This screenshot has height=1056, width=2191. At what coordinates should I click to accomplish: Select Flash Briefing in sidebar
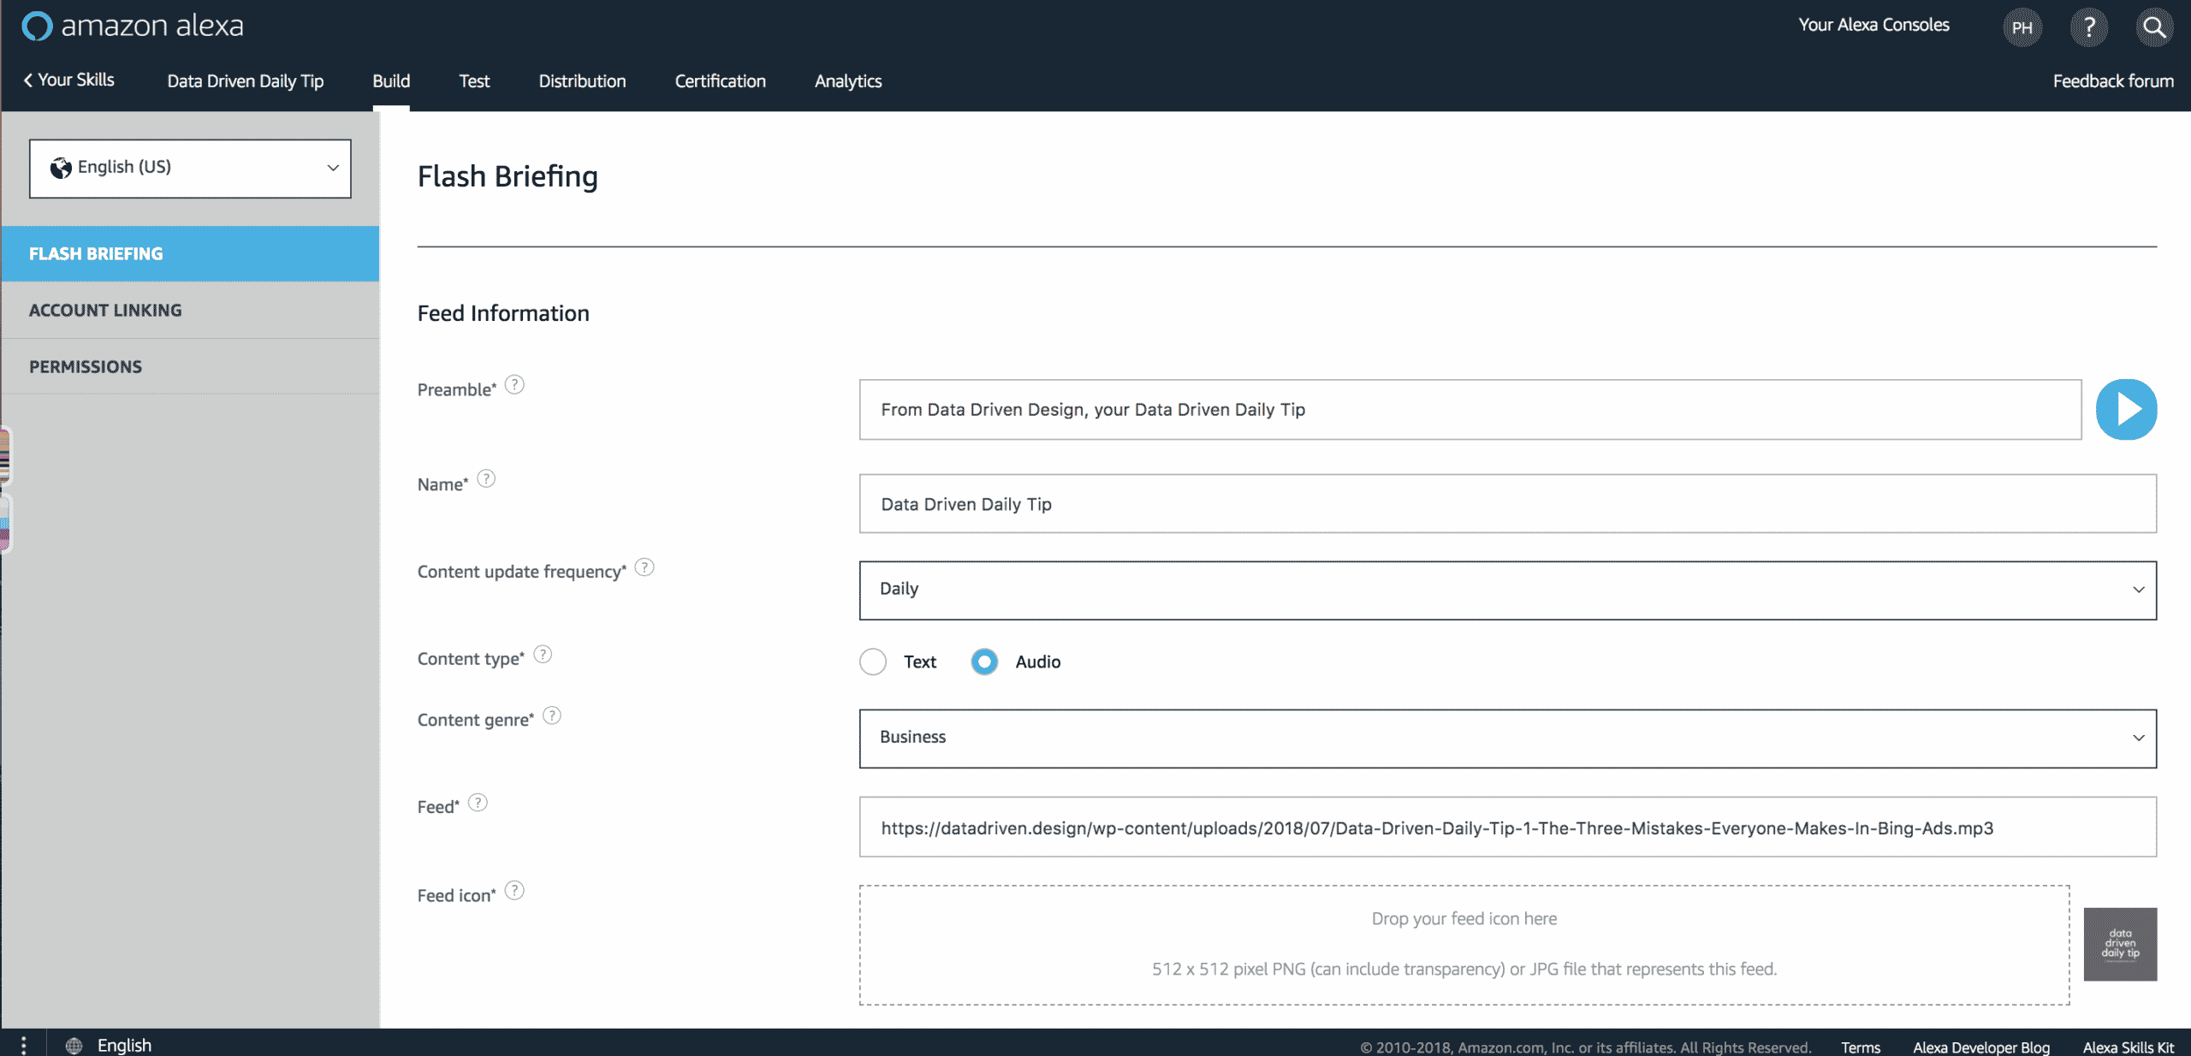[x=190, y=253]
